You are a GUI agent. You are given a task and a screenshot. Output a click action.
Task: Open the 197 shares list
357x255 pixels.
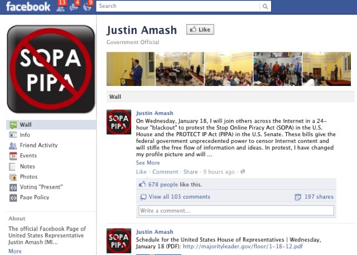(x=319, y=197)
